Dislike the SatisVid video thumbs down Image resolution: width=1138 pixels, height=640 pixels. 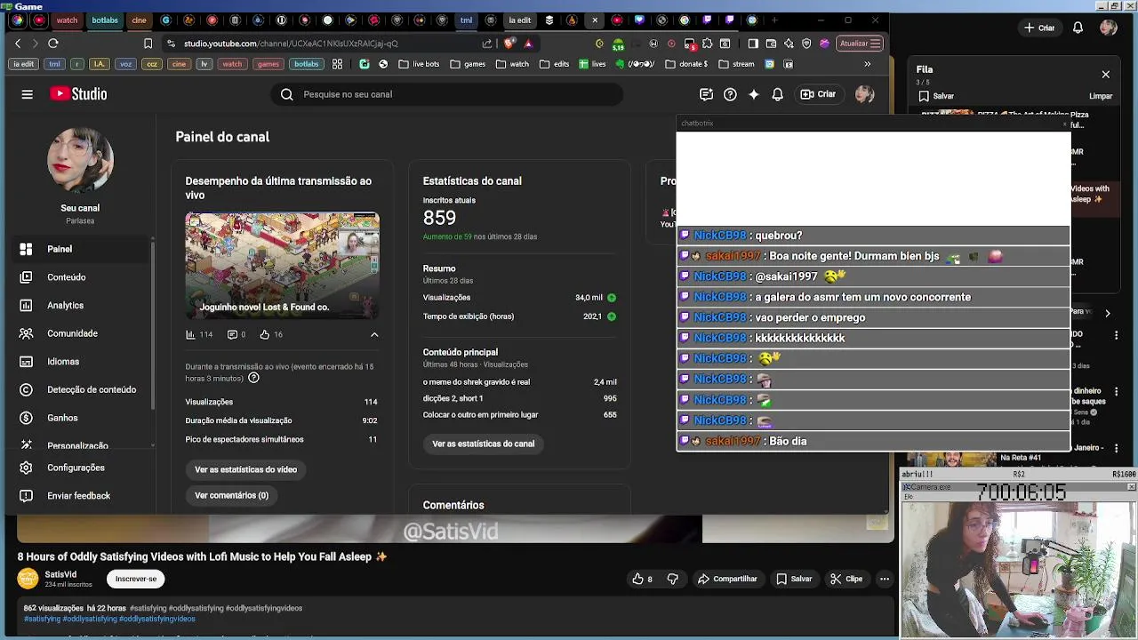point(673,579)
